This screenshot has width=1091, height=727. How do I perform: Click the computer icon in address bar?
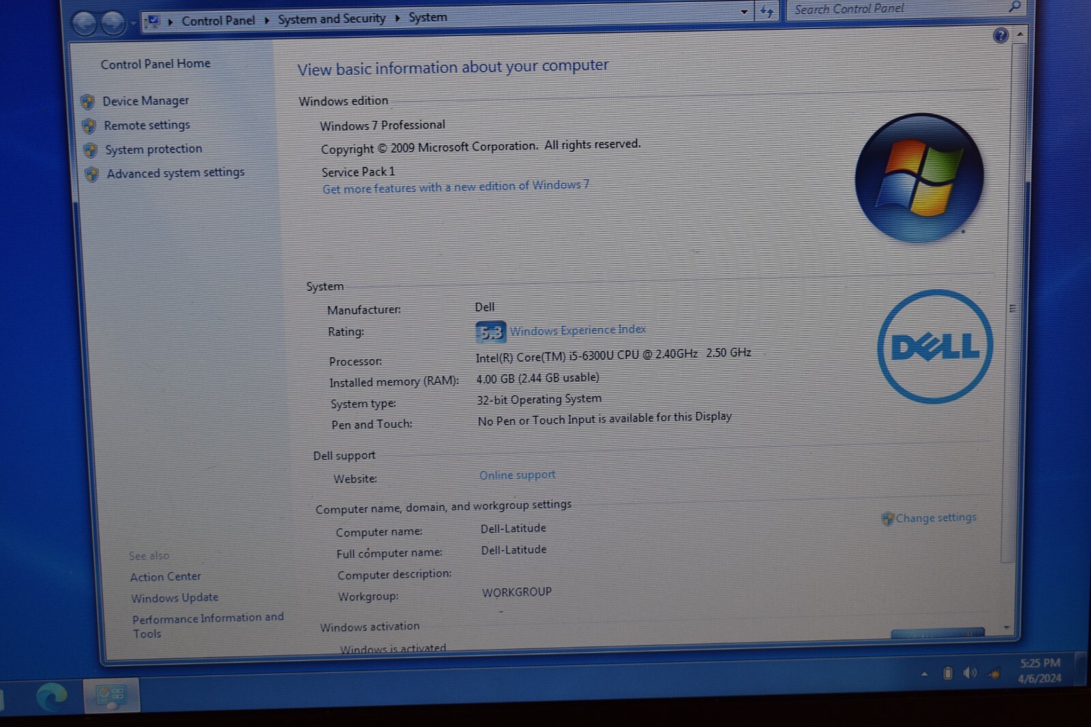(x=153, y=22)
